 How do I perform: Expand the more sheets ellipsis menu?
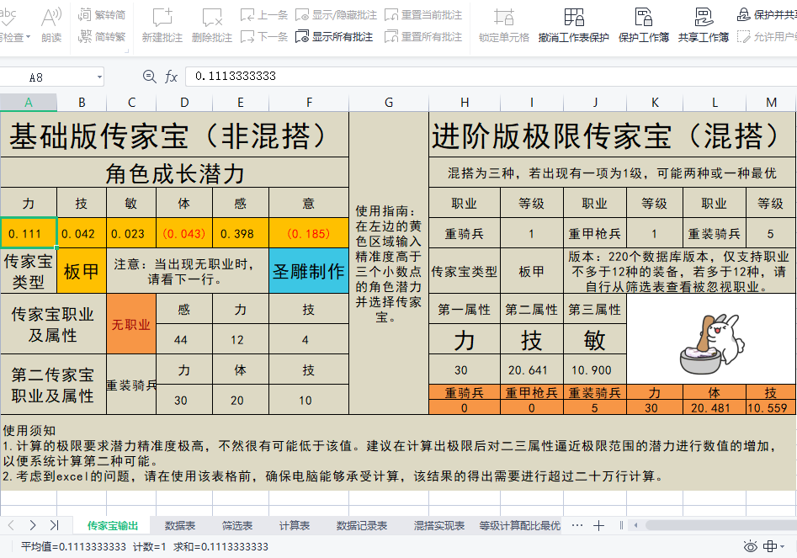point(576,525)
